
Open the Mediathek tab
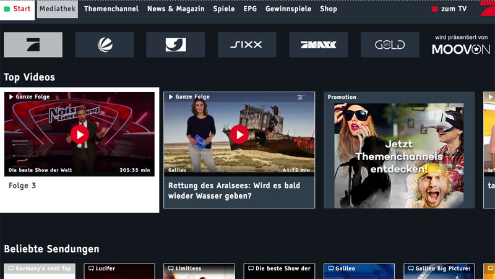click(58, 9)
